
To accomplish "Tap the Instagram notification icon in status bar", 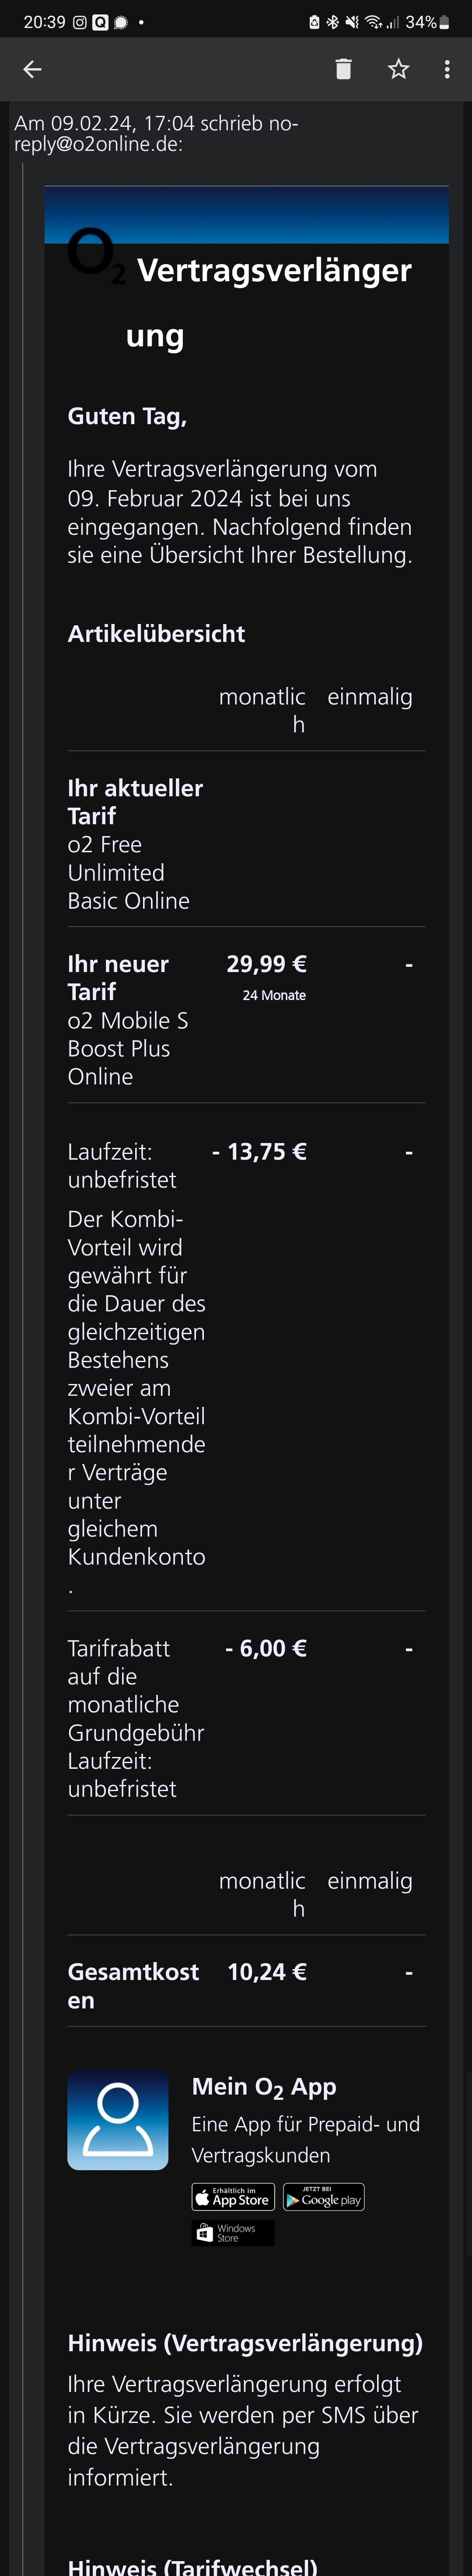I will [x=80, y=22].
